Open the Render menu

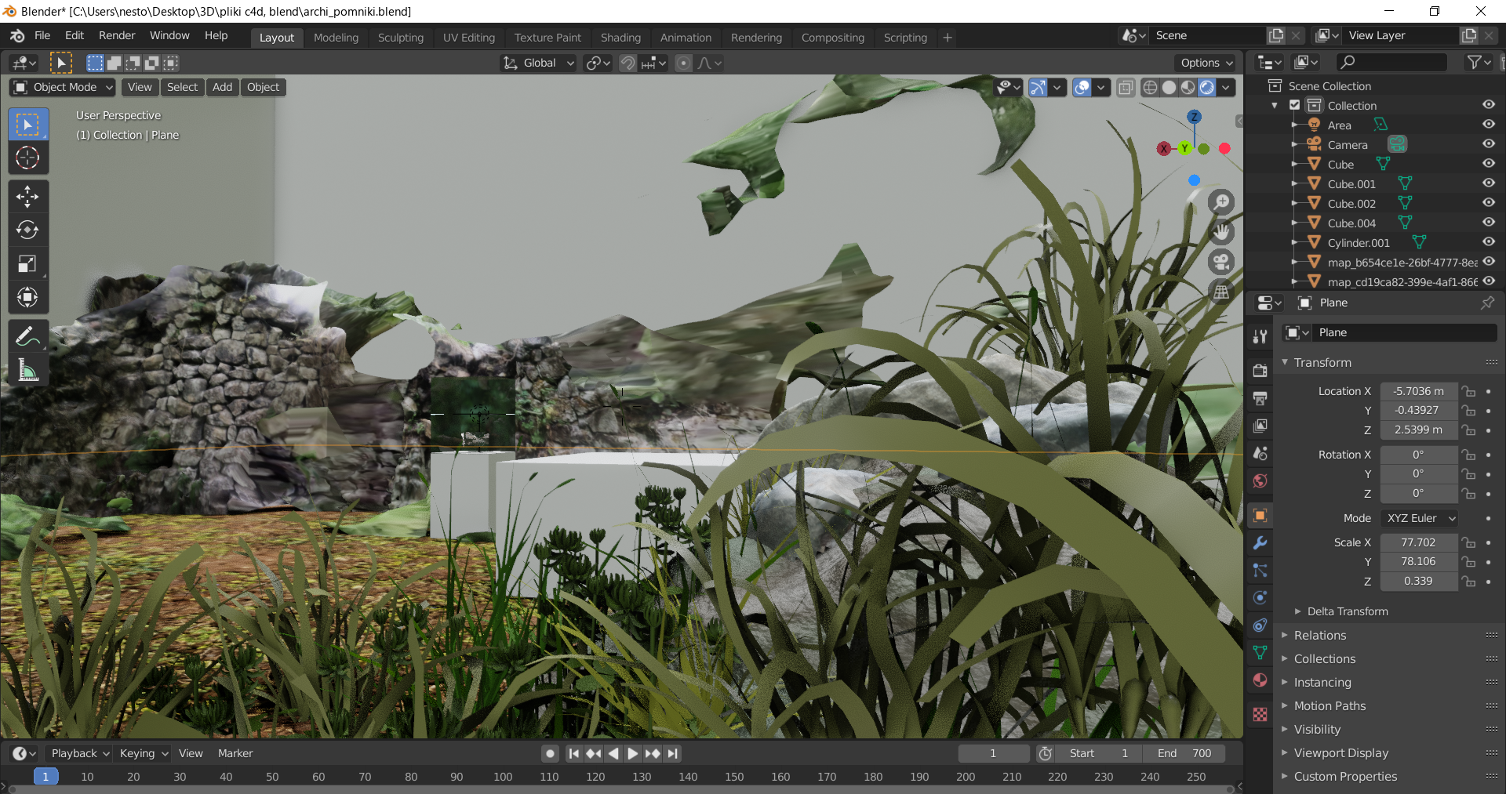[117, 36]
